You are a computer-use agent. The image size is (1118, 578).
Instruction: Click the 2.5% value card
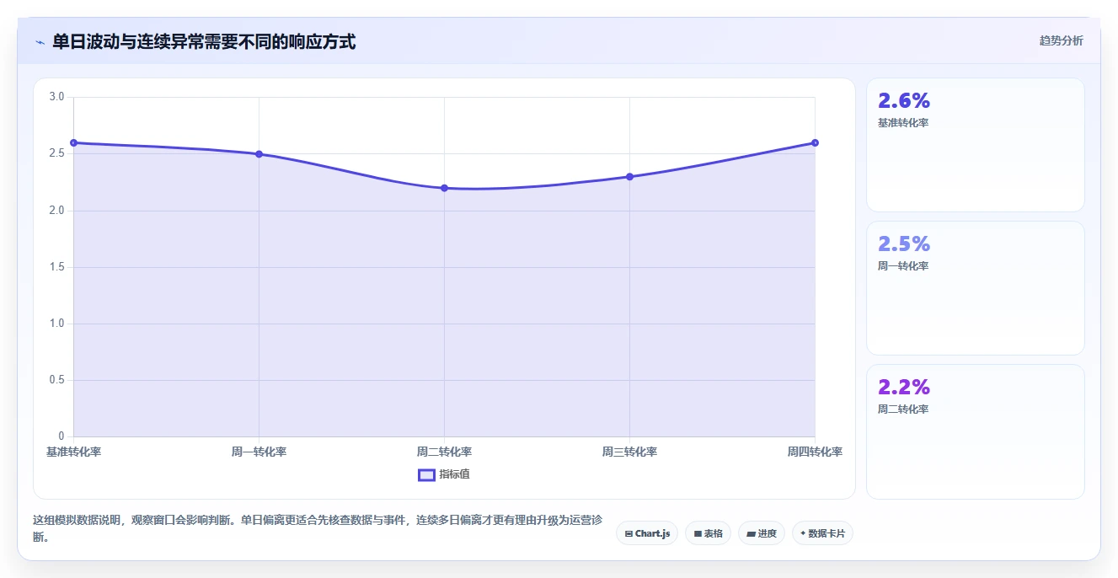(x=975, y=288)
